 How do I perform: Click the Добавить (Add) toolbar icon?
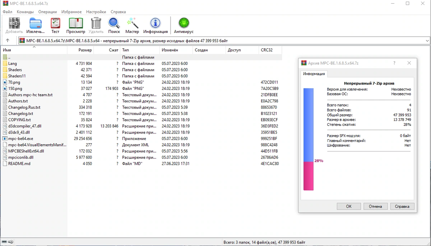pos(14,23)
